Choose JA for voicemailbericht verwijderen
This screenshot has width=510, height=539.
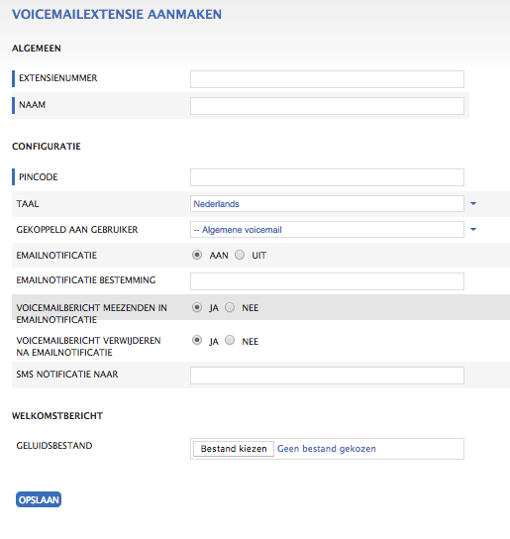(x=197, y=341)
